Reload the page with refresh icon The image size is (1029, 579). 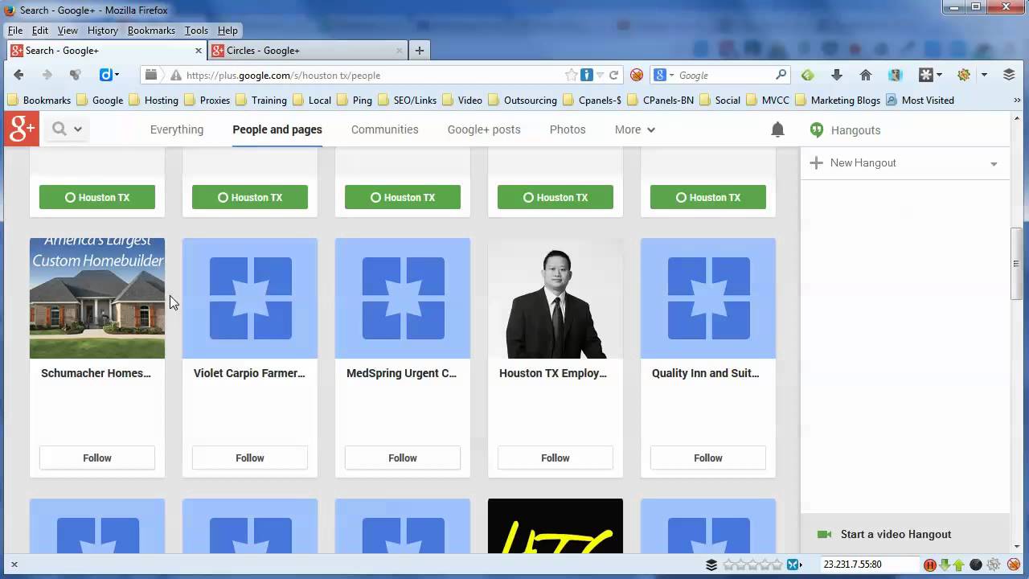point(613,75)
